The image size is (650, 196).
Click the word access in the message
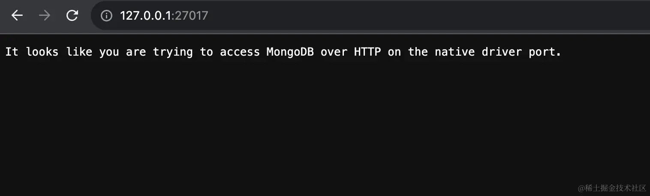click(x=240, y=52)
